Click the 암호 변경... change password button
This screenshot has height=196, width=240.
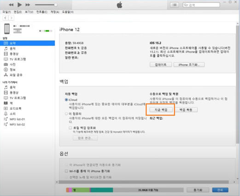click(85, 138)
